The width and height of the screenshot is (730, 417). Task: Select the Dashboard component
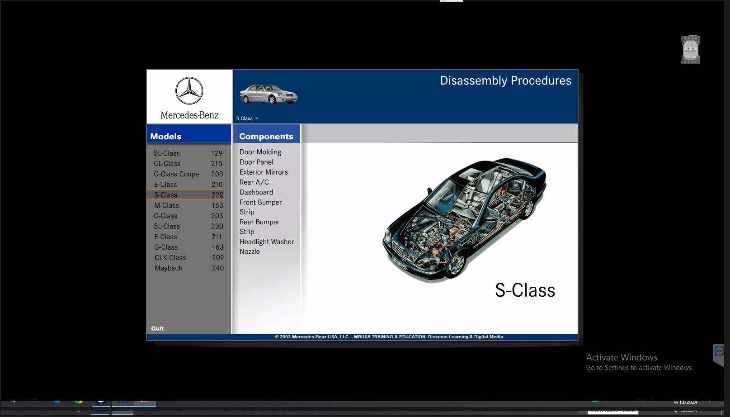[x=256, y=192]
